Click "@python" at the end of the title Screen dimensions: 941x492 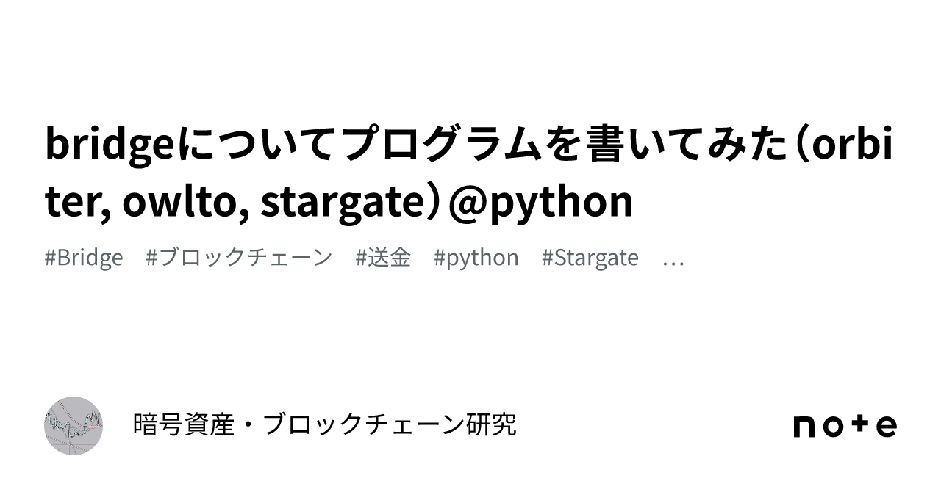click(x=540, y=201)
